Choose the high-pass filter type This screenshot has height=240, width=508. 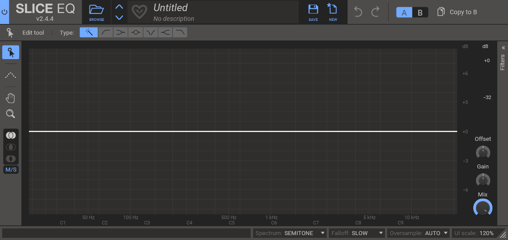pyautogui.click(x=106, y=32)
